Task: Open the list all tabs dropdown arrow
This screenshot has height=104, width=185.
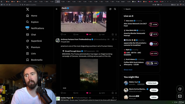Action: [171, 2]
